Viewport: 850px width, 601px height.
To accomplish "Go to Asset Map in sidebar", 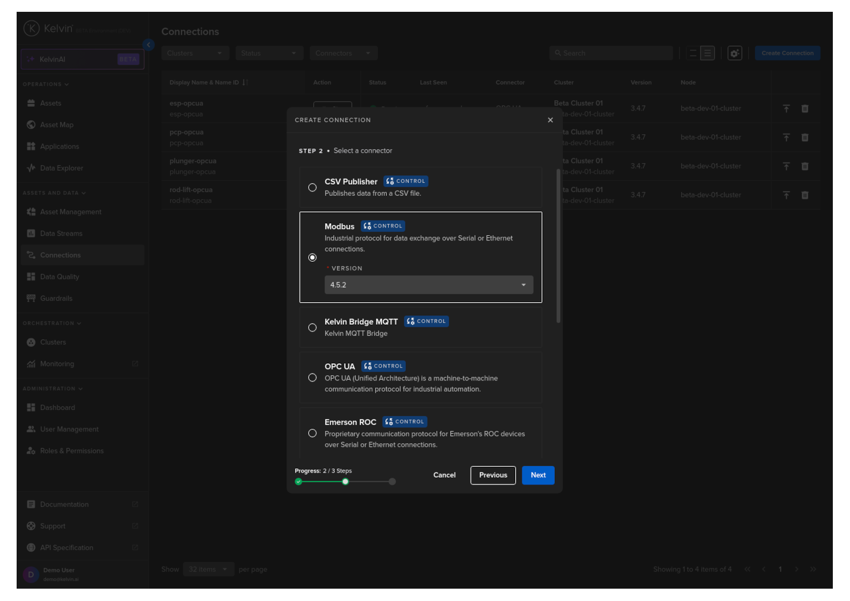I will [56, 125].
